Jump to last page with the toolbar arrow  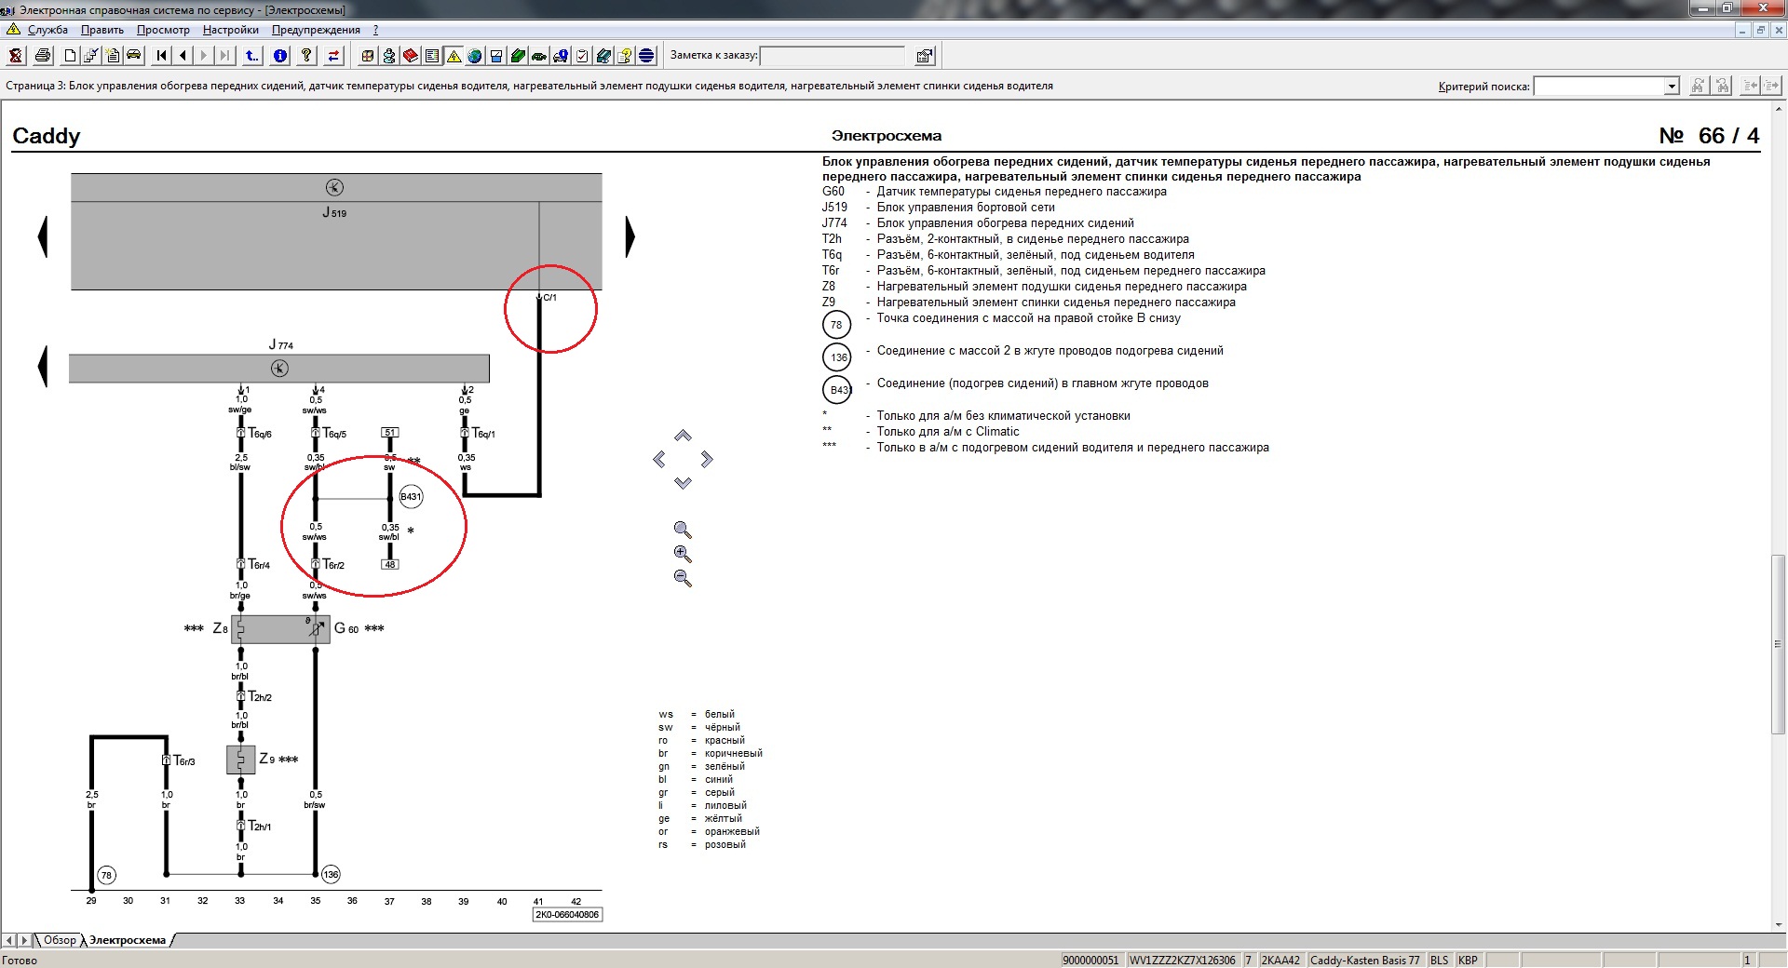click(x=224, y=56)
